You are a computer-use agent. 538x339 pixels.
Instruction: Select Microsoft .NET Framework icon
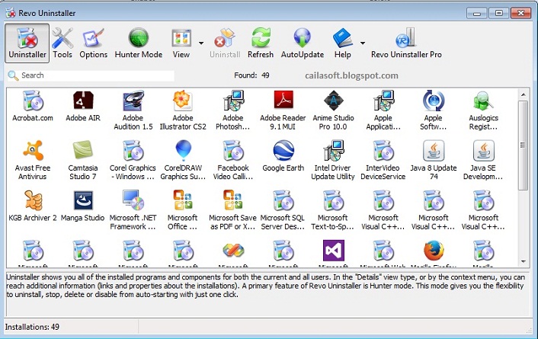click(x=133, y=200)
